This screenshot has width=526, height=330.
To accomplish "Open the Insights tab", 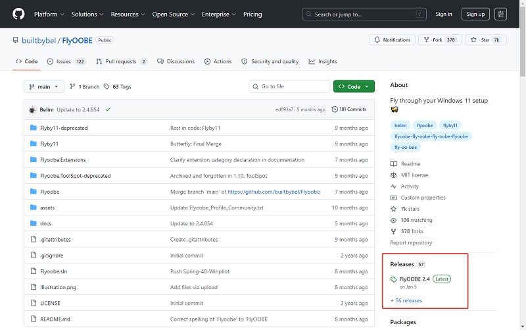I will 323,61.
